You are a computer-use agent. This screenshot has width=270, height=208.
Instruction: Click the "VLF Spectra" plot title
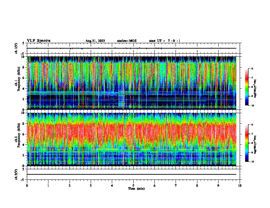(39, 41)
